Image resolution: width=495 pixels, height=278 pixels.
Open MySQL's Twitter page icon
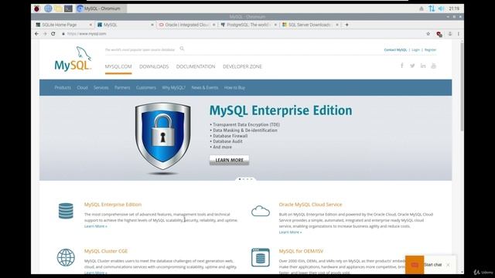412,66
